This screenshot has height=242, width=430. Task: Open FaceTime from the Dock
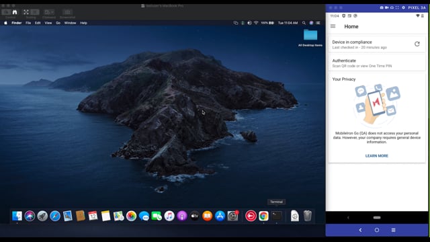point(157,216)
